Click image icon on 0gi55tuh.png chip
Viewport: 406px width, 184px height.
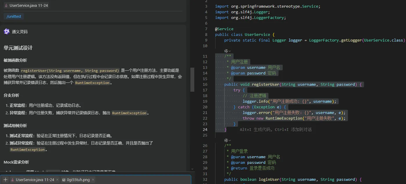point(64,180)
